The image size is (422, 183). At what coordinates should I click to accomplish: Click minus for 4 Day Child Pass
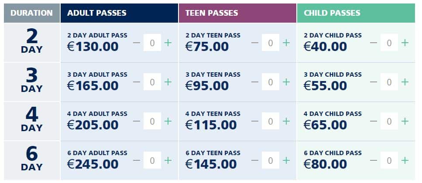[373, 121]
